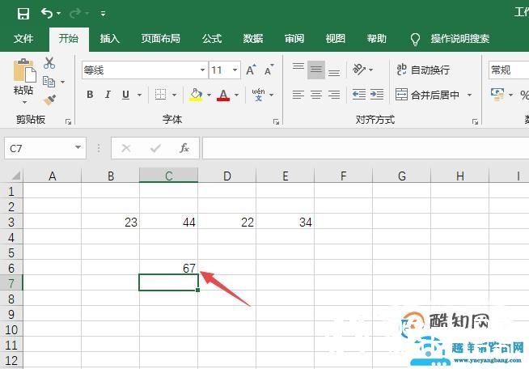Click the Redo arrow icon
This screenshot has height=369, width=529.
click(75, 14)
